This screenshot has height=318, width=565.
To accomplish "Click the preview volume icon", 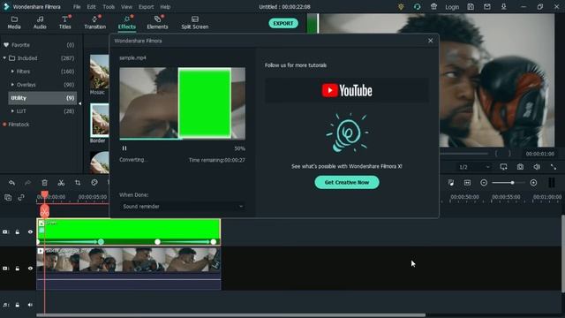I will tap(537, 167).
